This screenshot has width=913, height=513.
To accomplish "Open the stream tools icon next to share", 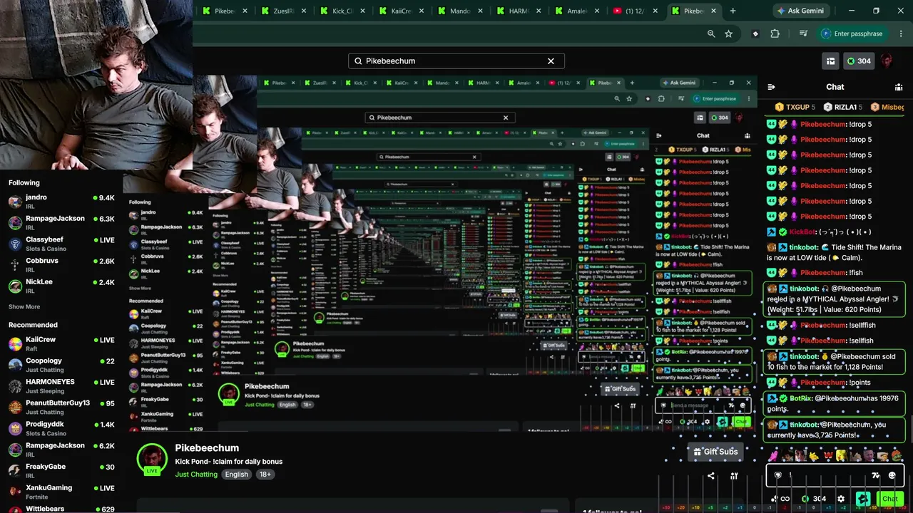I will (x=734, y=476).
